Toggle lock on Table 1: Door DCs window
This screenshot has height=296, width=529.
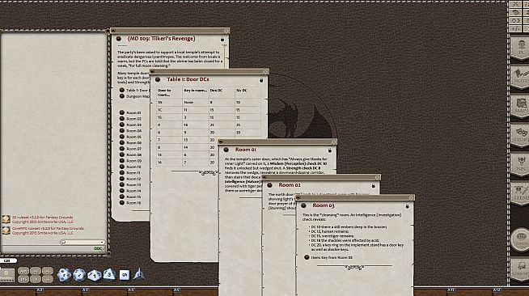point(261,80)
